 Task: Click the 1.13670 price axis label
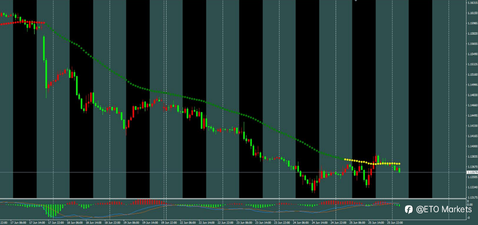tap(472, 167)
